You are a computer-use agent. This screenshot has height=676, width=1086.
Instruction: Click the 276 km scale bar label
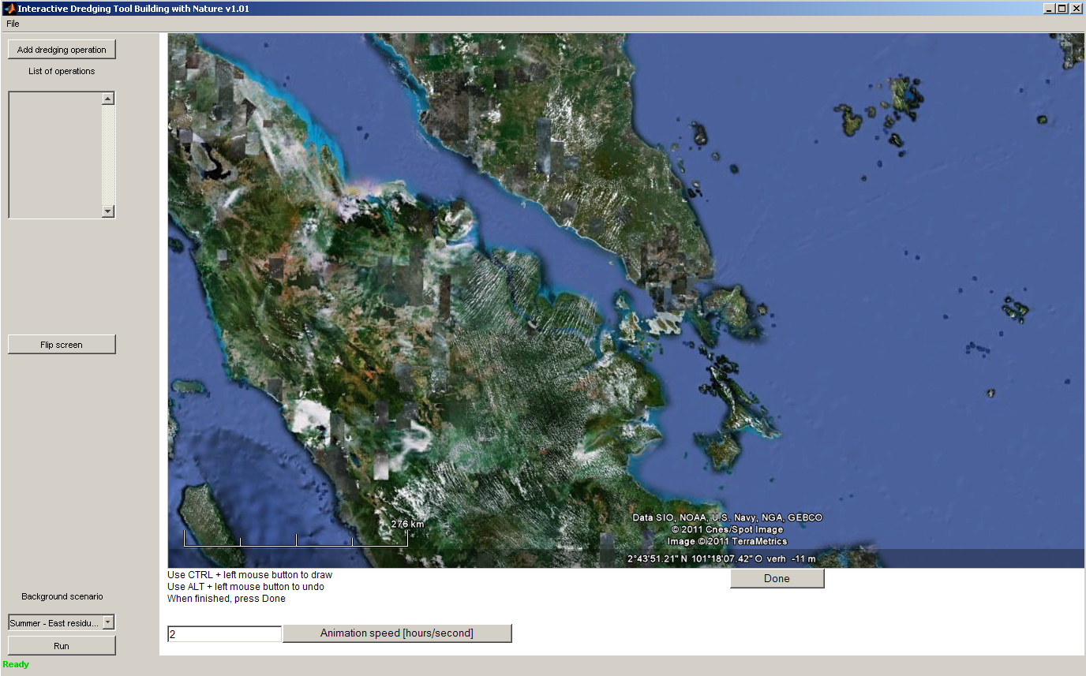click(x=407, y=524)
